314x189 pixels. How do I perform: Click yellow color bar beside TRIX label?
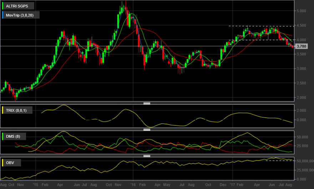click(2, 110)
